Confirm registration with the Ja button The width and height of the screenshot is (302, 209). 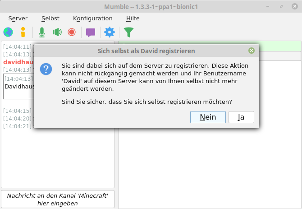[x=241, y=117]
